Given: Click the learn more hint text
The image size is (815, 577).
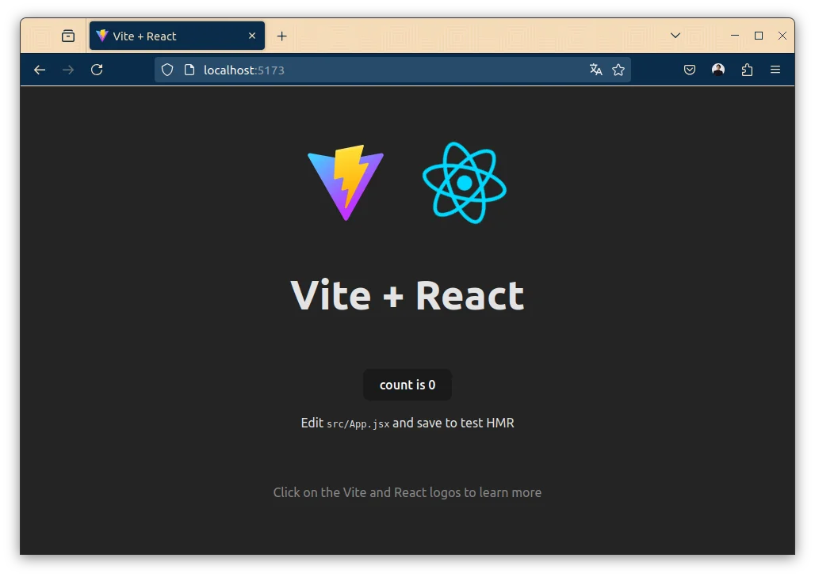Looking at the screenshot, I should click(x=407, y=492).
